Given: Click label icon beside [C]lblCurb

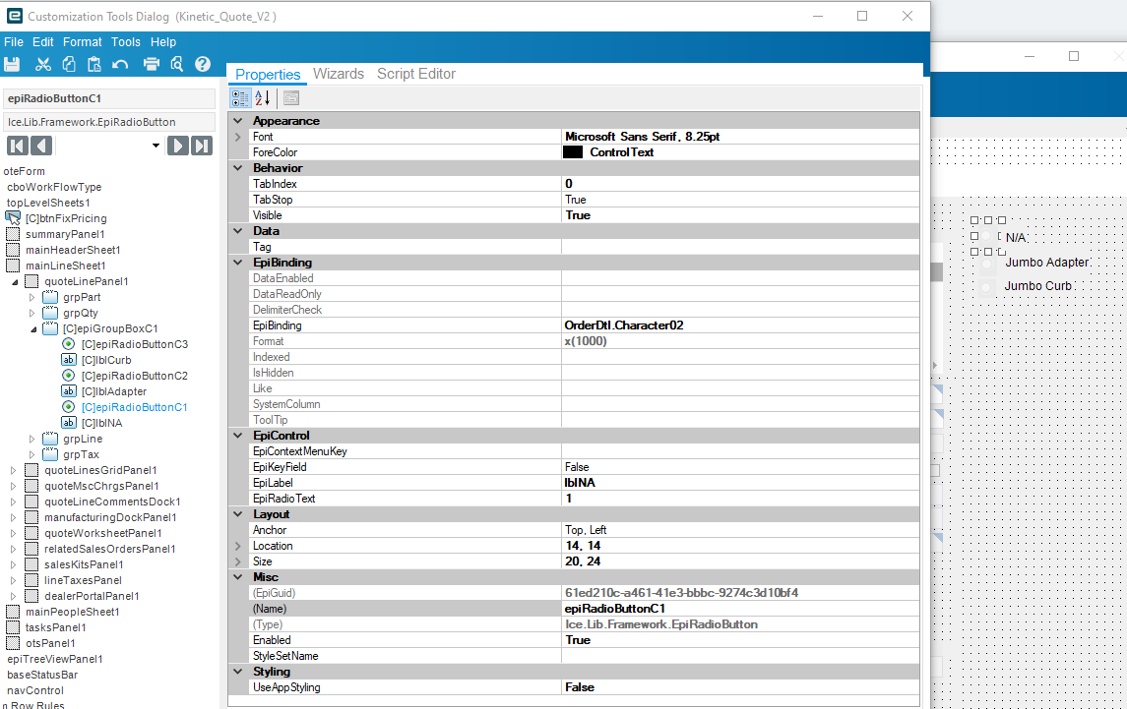Looking at the screenshot, I should coord(68,360).
